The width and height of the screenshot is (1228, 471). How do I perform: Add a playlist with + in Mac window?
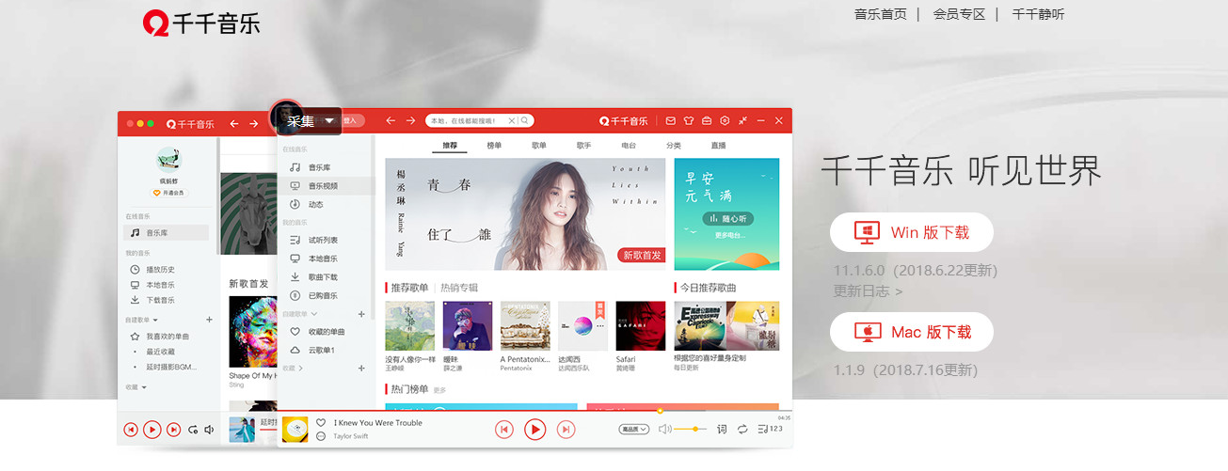(x=209, y=320)
